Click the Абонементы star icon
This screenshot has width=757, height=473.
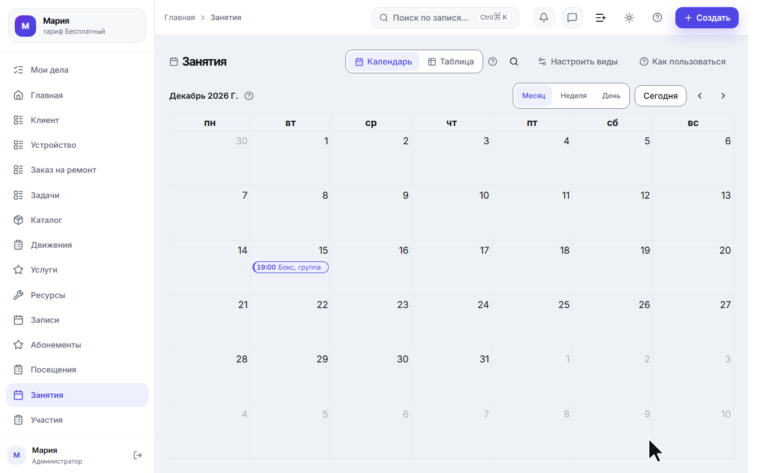tap(18, 345)
